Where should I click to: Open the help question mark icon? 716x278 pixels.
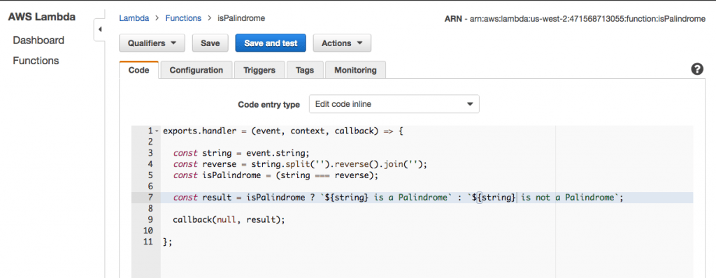(697, 69)
